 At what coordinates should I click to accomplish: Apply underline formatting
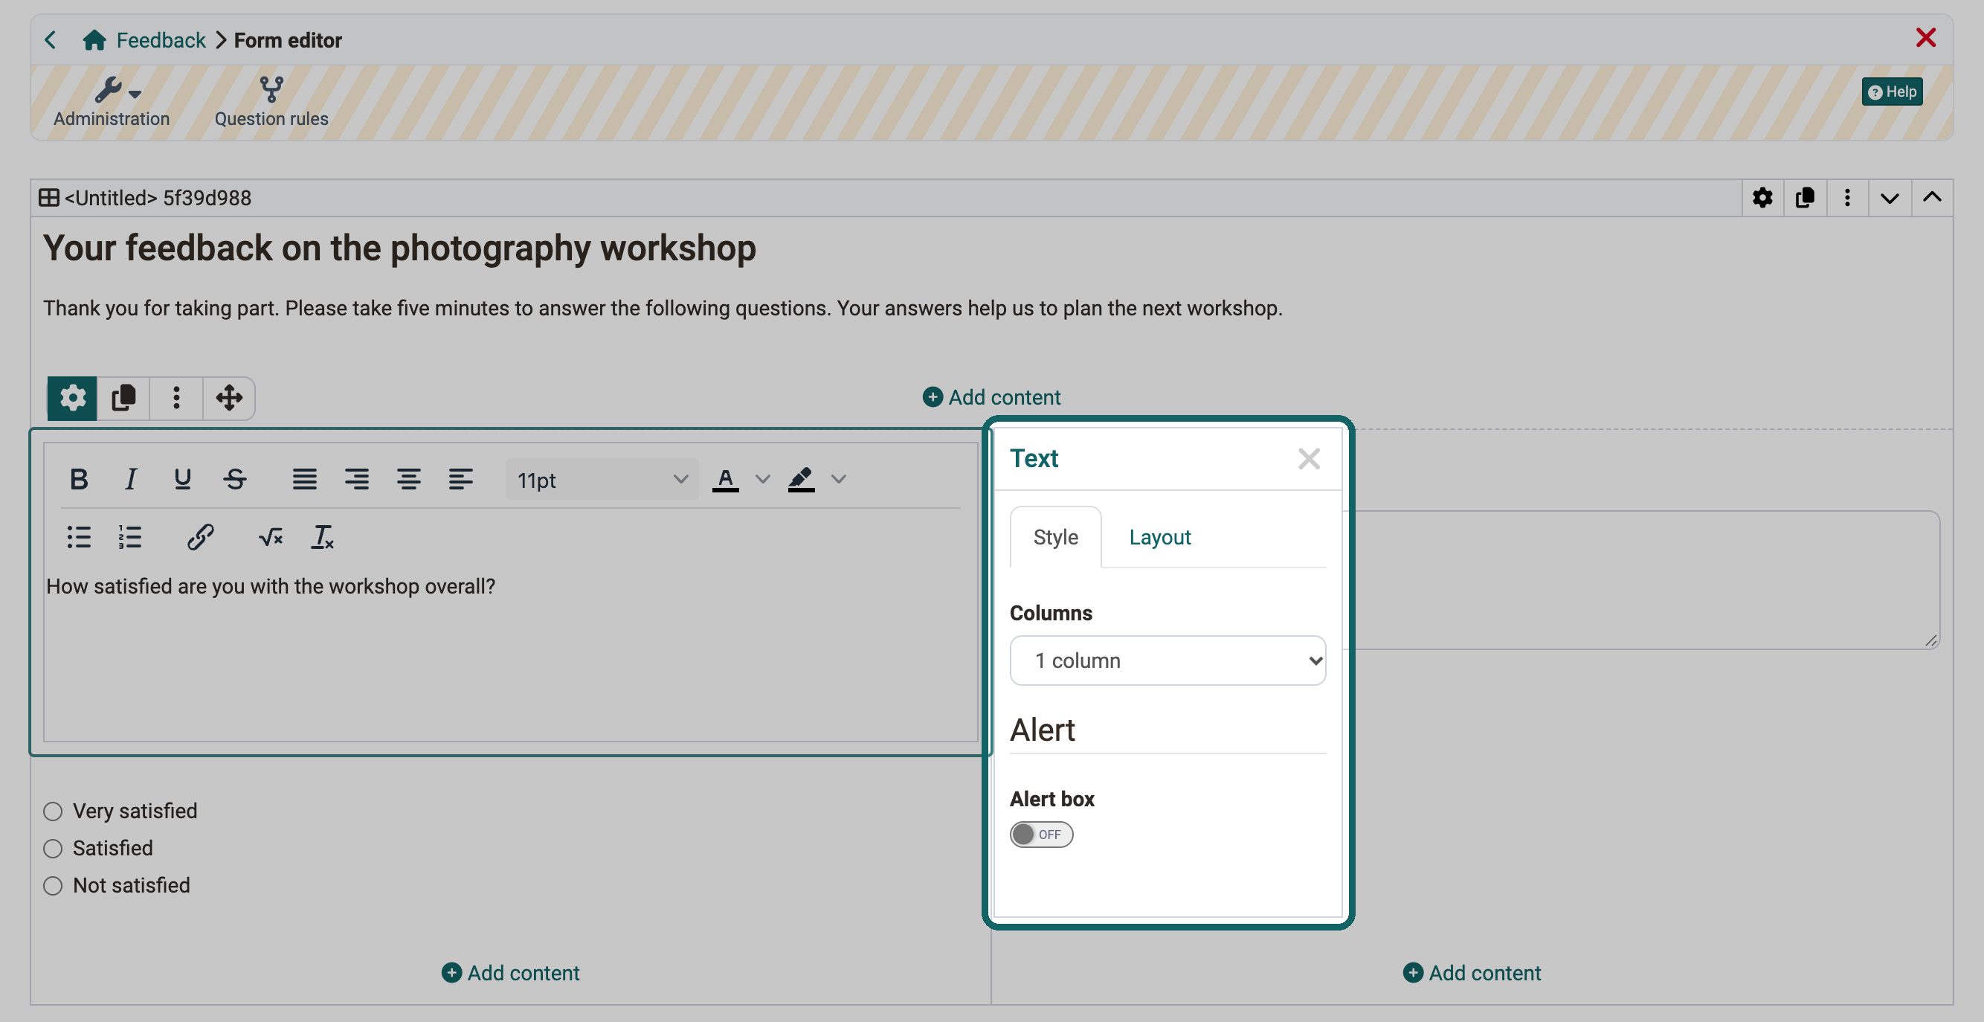(182, 479)
